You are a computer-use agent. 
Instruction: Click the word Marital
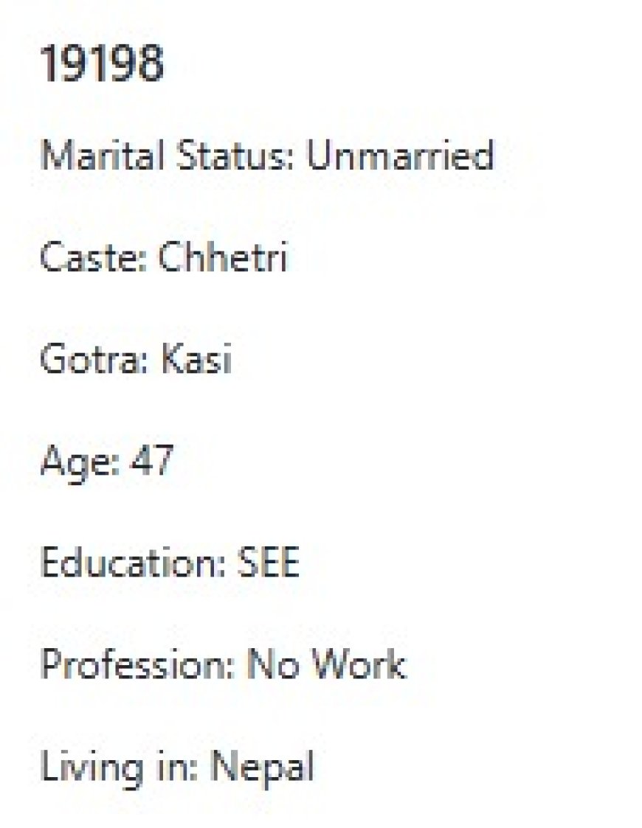[x=86, y=156]
